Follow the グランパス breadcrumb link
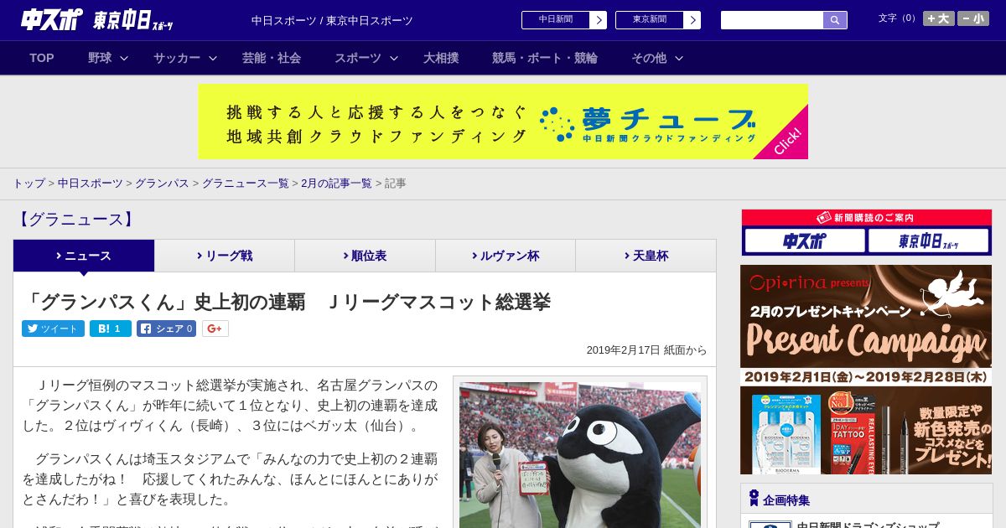This screenshot has width=1006, height=528. coord(162,183)
